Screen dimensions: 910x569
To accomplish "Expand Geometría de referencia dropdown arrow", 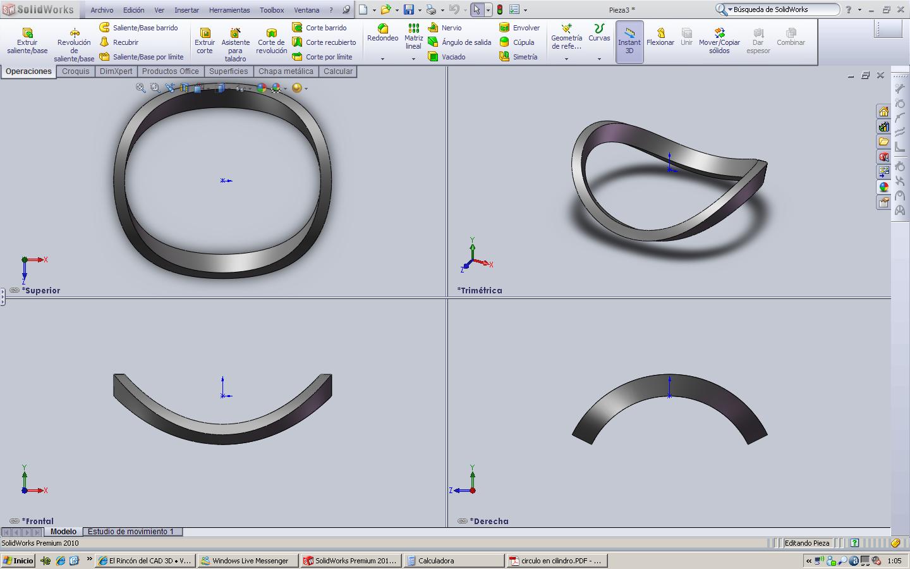I will tap(566, 59).
